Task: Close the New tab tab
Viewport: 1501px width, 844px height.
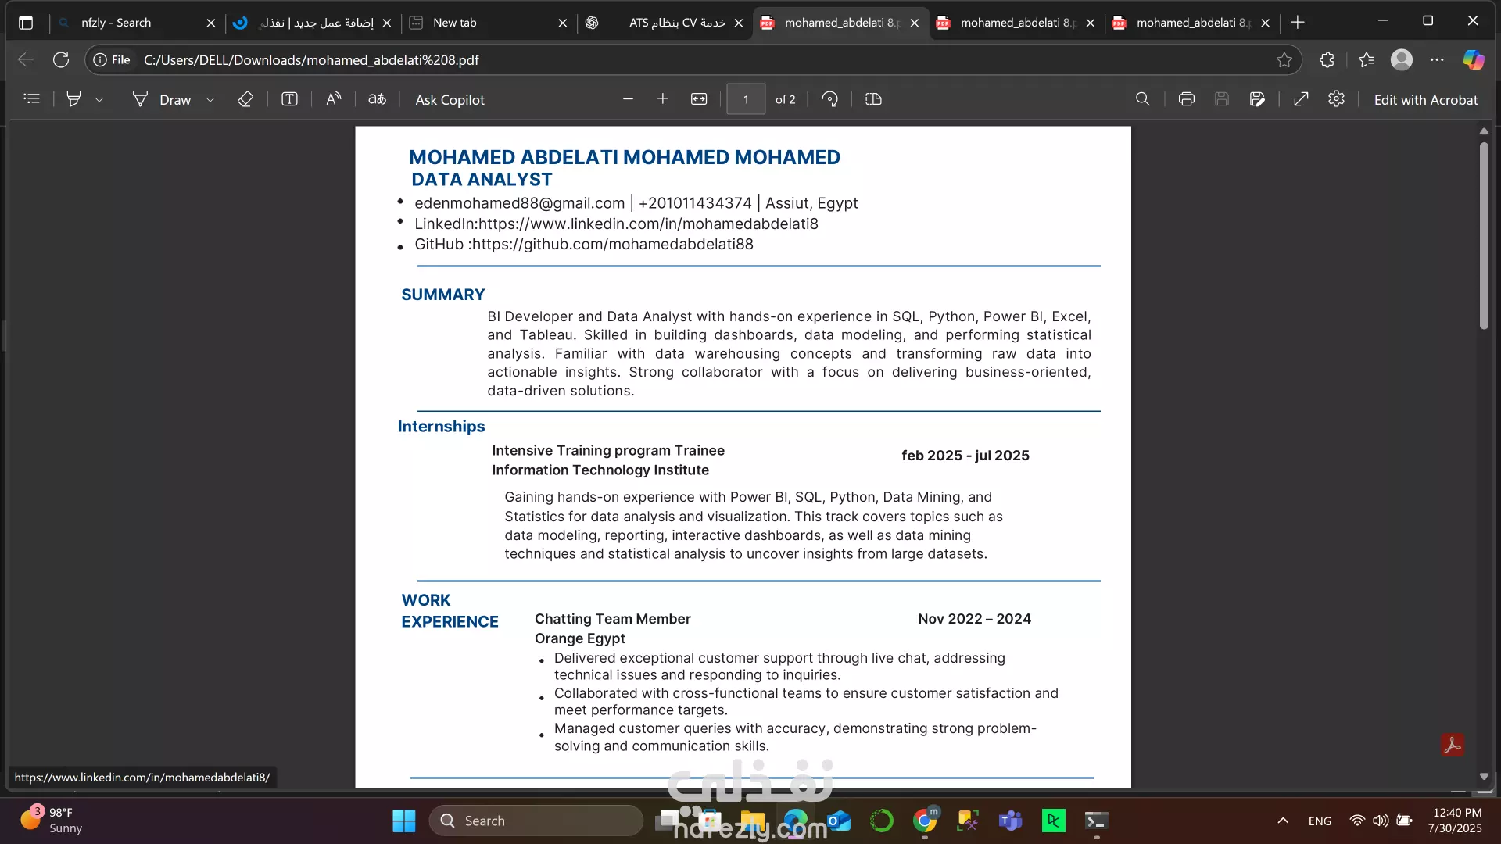Action: pos(563,23)
